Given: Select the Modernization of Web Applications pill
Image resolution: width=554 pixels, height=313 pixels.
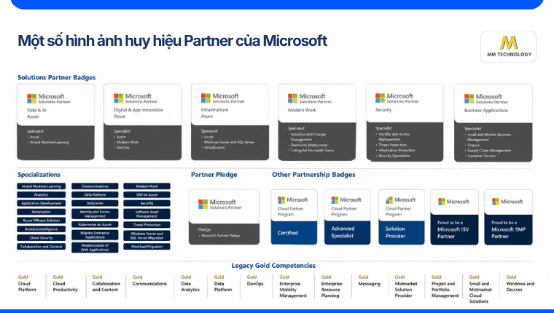Looking at the screenshot, I should (x=95, y=247).
